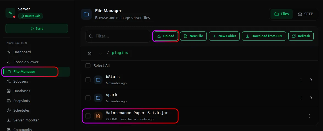Click the How to Join badge
Image resolution: width=323 pixels, height=131 pixels.
coord(31,16)
